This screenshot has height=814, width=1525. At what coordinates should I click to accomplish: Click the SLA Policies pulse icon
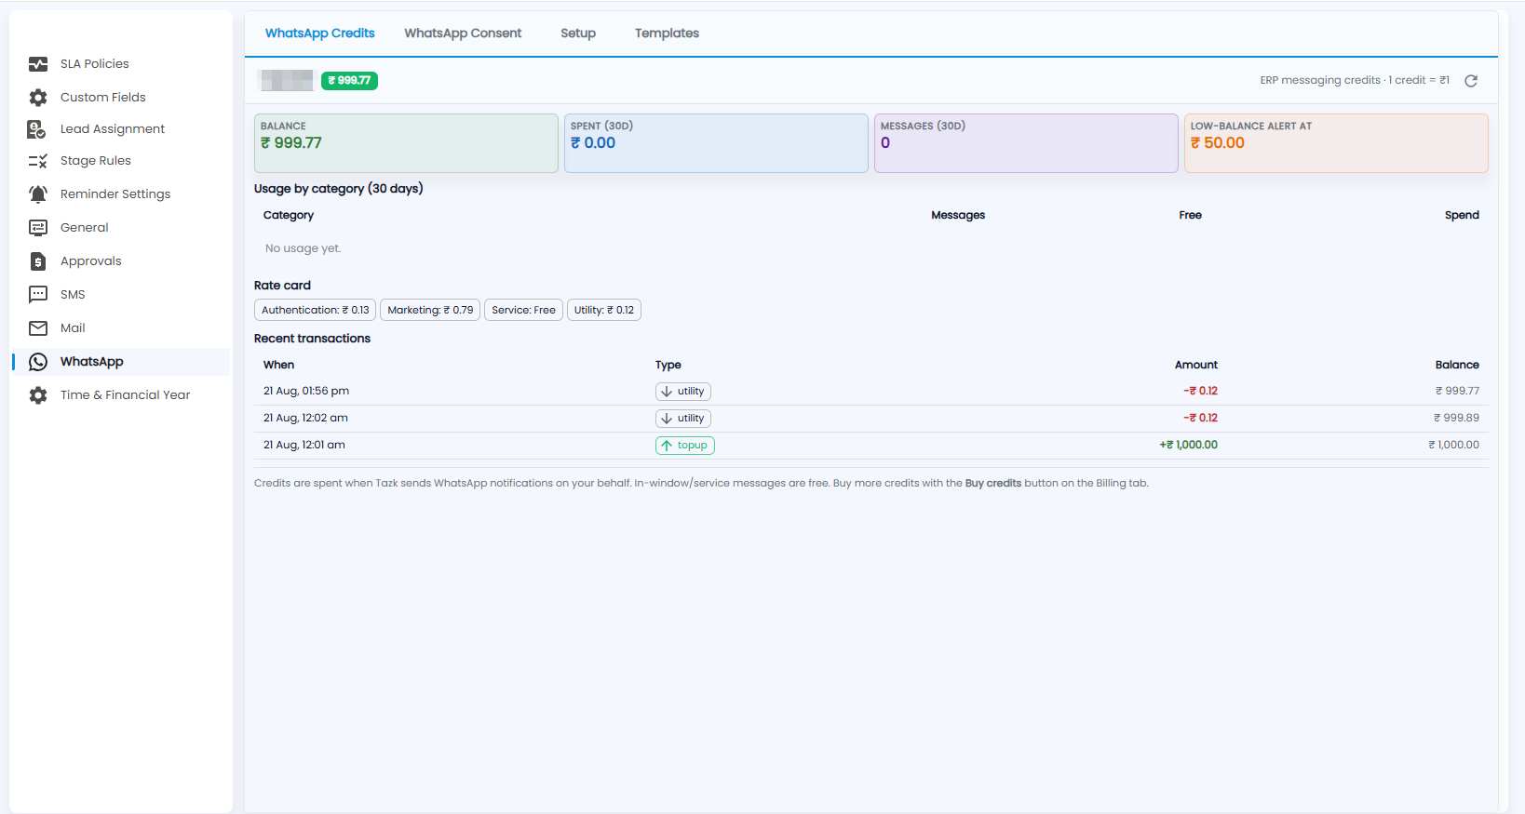tap(38, 64)
